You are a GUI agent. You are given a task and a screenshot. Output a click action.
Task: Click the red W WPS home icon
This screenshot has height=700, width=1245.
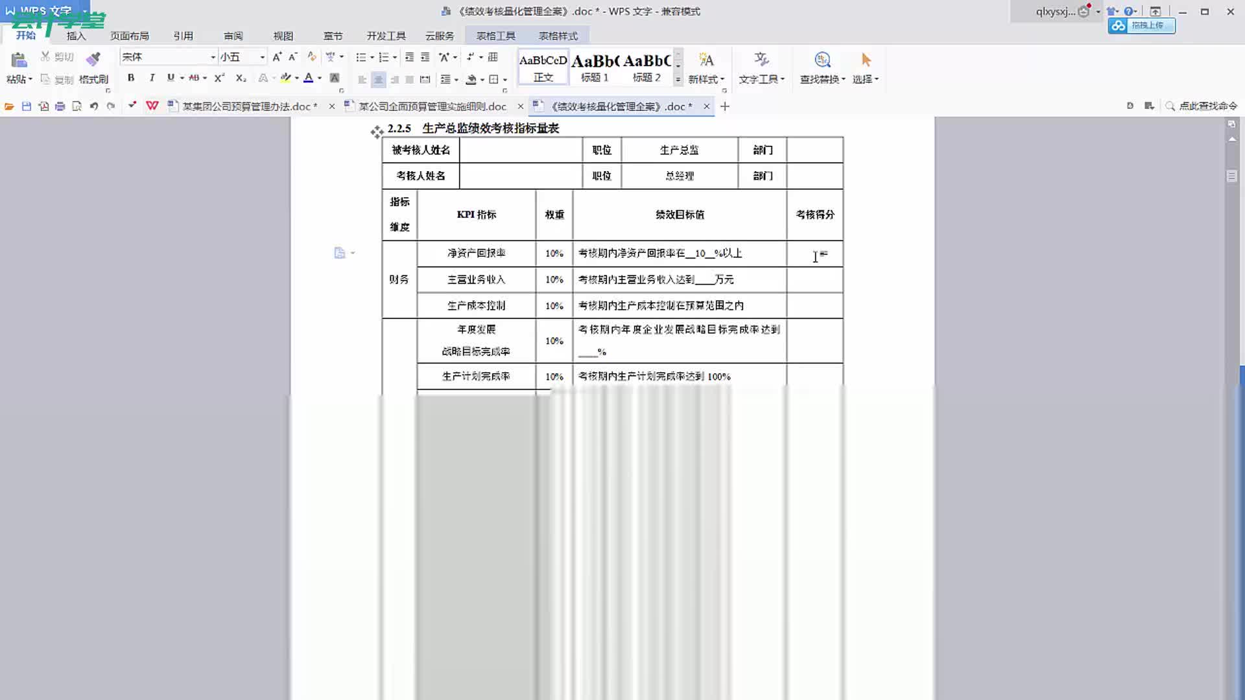152,106
